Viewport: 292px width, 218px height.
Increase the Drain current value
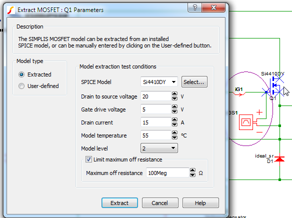click(174, 119)
